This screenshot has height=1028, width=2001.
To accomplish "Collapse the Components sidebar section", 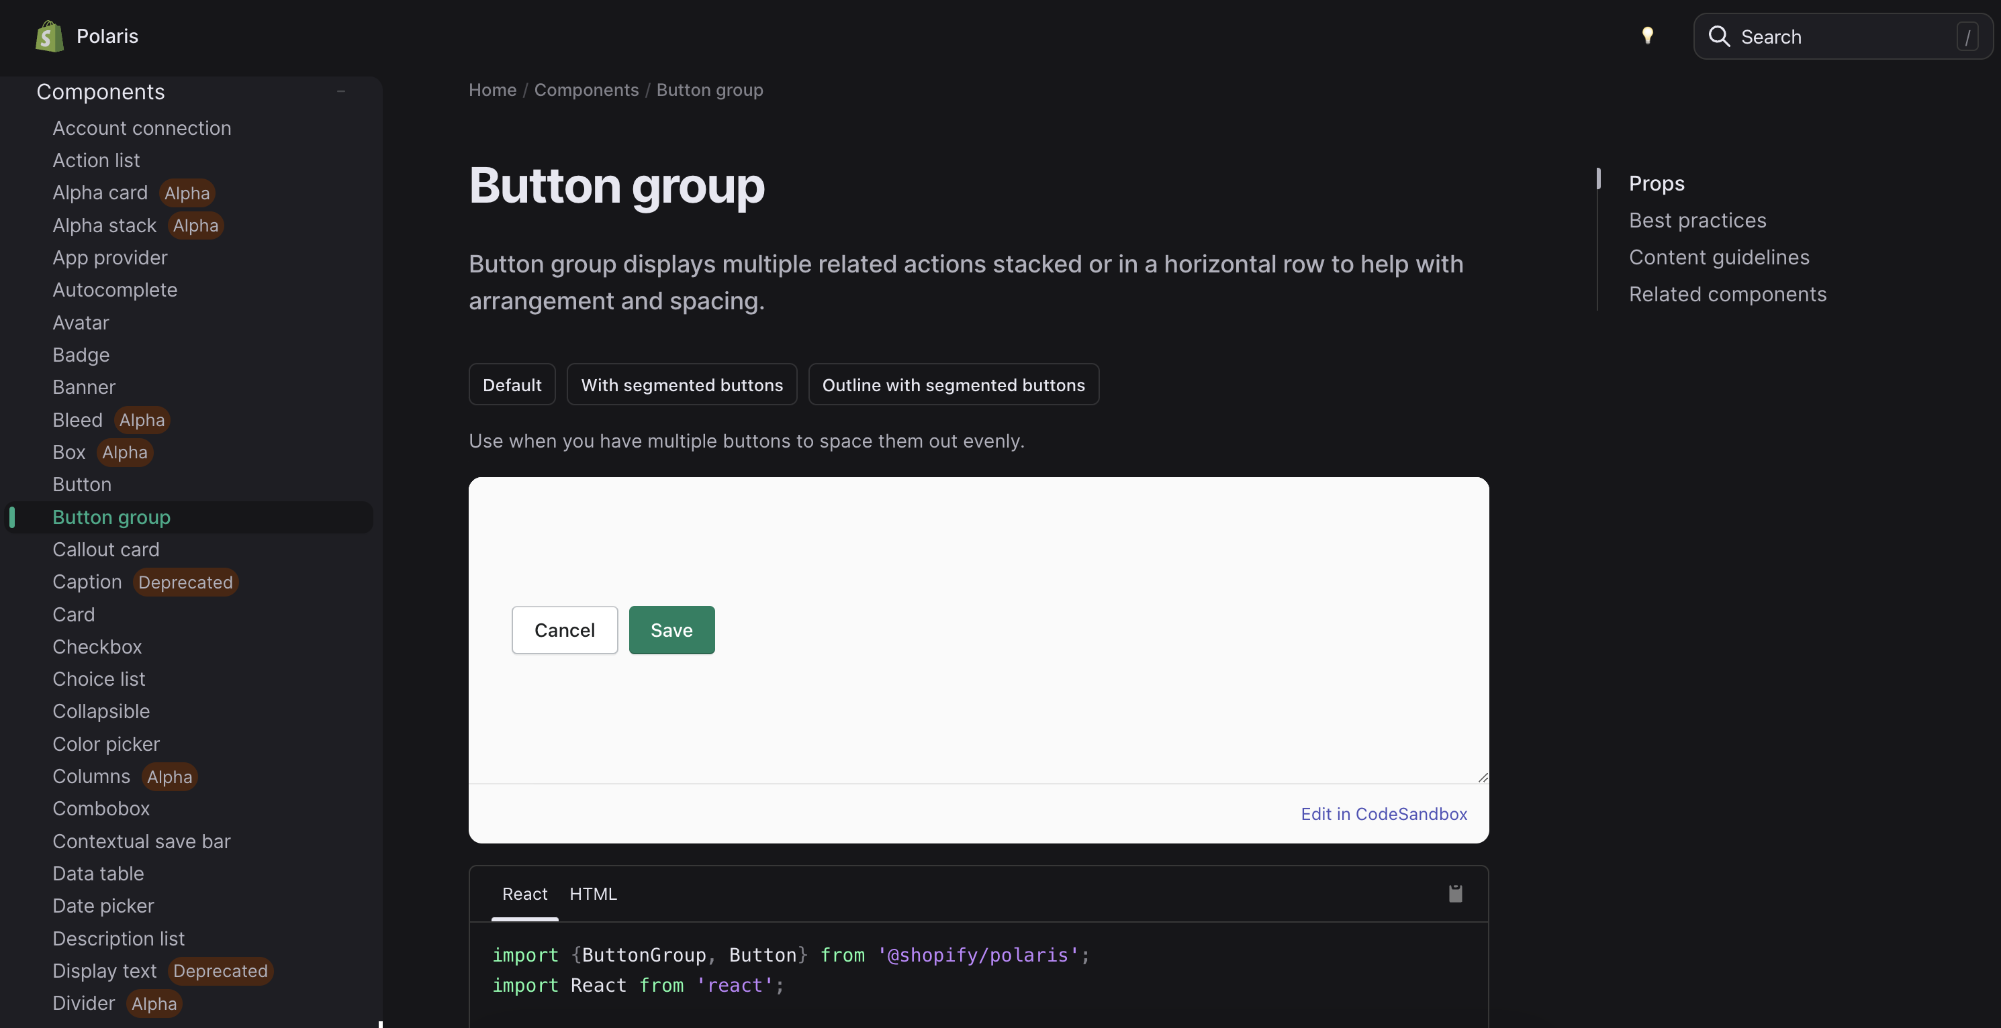I will pyautogui.click(x=340, y=92).
